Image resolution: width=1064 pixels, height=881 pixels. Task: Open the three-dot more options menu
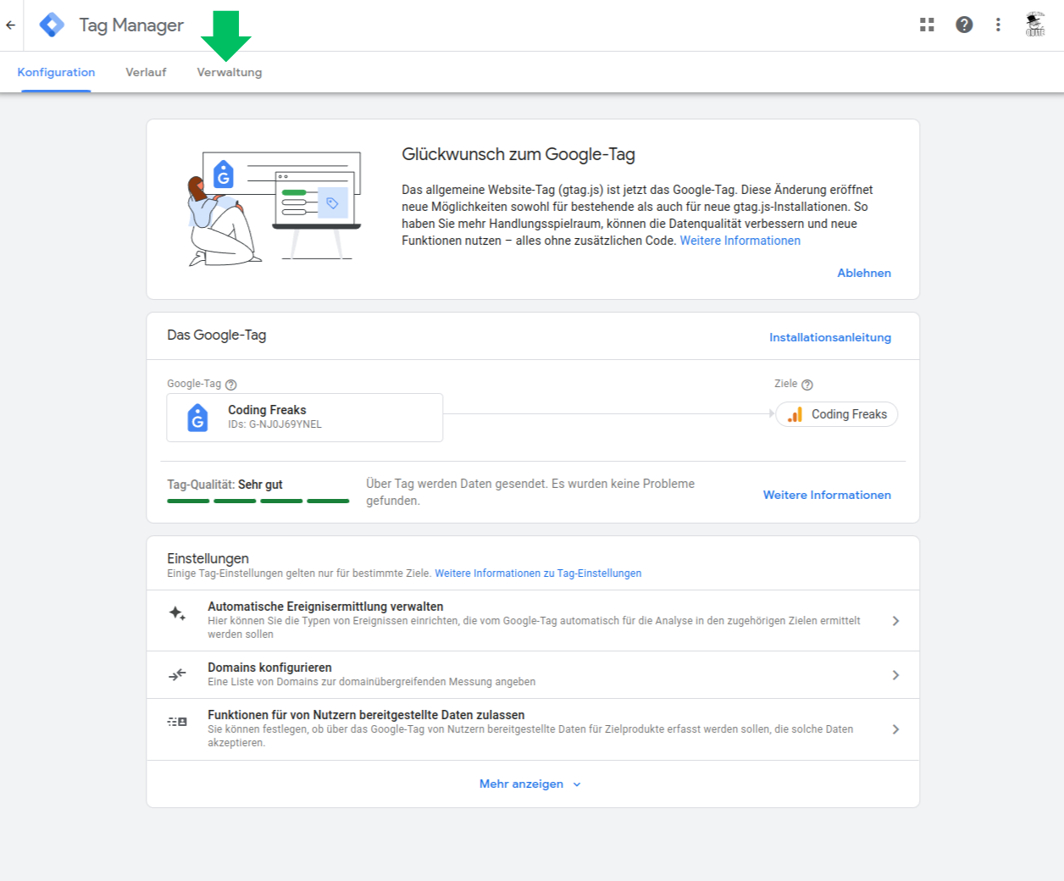click(998, 25)
